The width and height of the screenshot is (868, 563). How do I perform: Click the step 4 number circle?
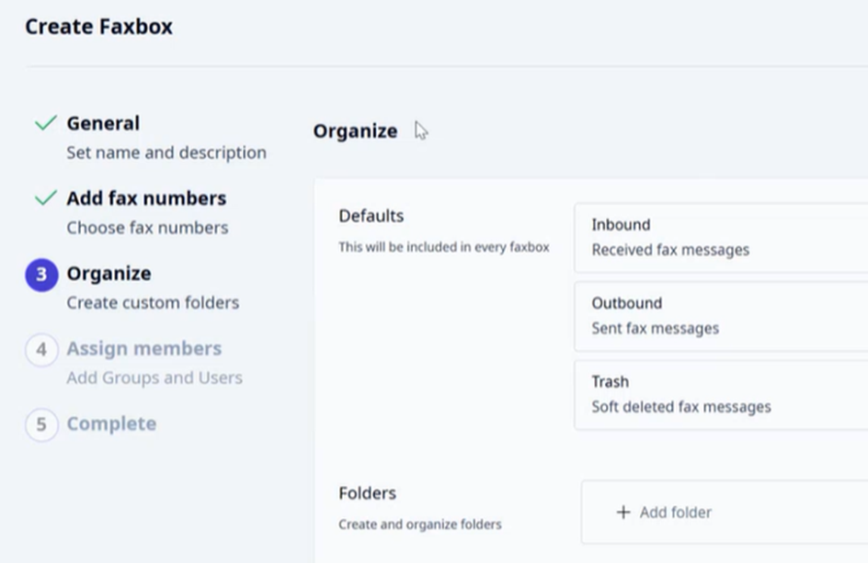point(41,350)
